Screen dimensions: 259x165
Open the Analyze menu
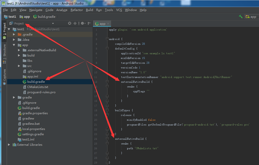(x=62, y=10)
